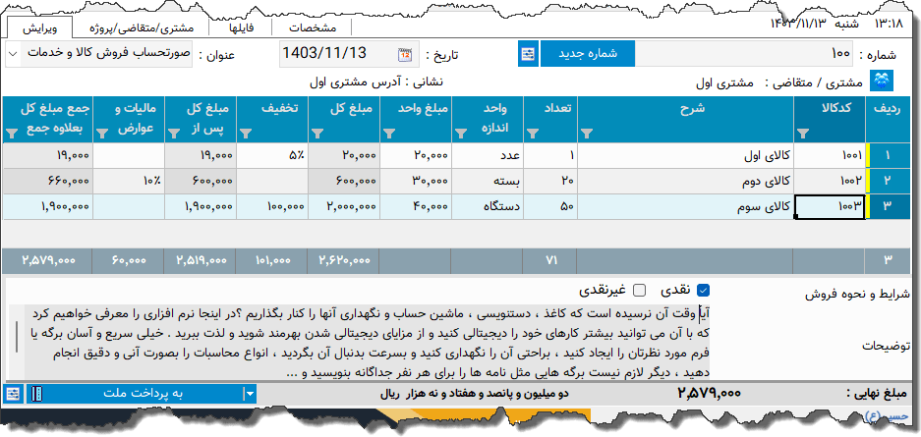Click discount cell ۱۰۰,۰۰۰
The width and height of the screenshot is (921, 437).
pos(272,206)
